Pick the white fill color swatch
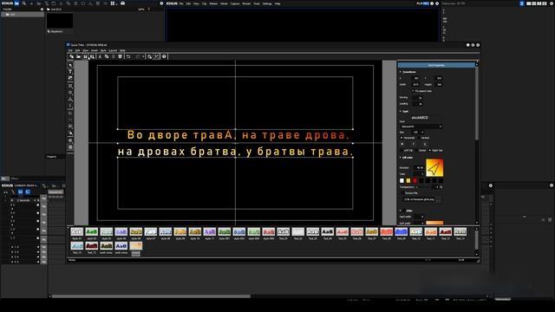 tap(402, 181)
